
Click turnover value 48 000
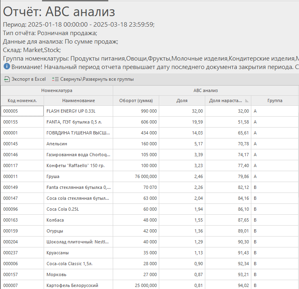(x=136, y=220)
